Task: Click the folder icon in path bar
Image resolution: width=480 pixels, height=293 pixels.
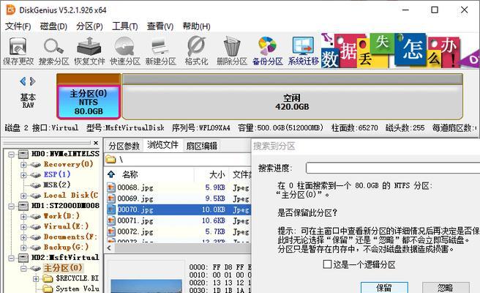Action: [110, 160]
